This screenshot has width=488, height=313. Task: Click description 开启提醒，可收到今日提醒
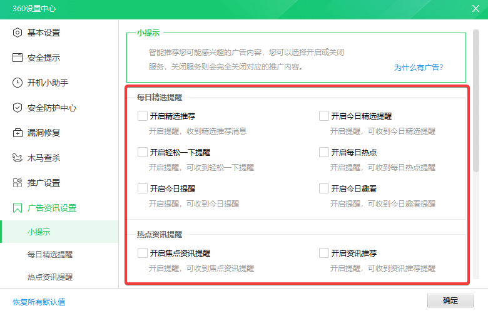(193, 204)
